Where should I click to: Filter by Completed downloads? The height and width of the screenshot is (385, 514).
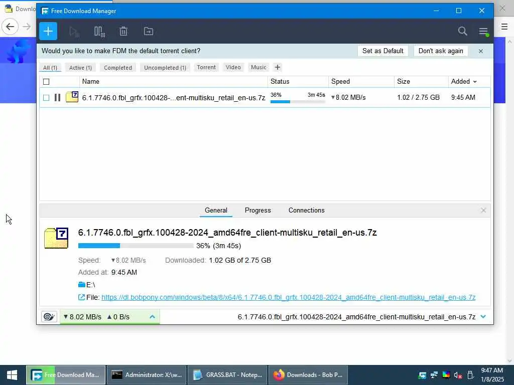click(118, 68)
